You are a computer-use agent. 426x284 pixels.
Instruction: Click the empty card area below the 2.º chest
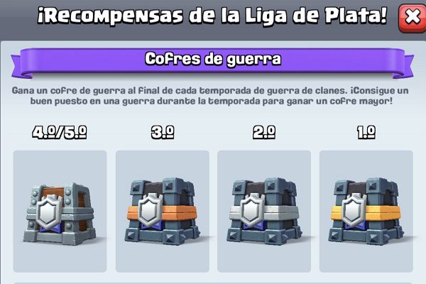(264, 260)
